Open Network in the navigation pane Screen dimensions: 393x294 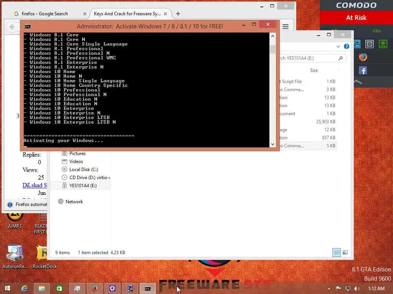click(x=74, y=201)
